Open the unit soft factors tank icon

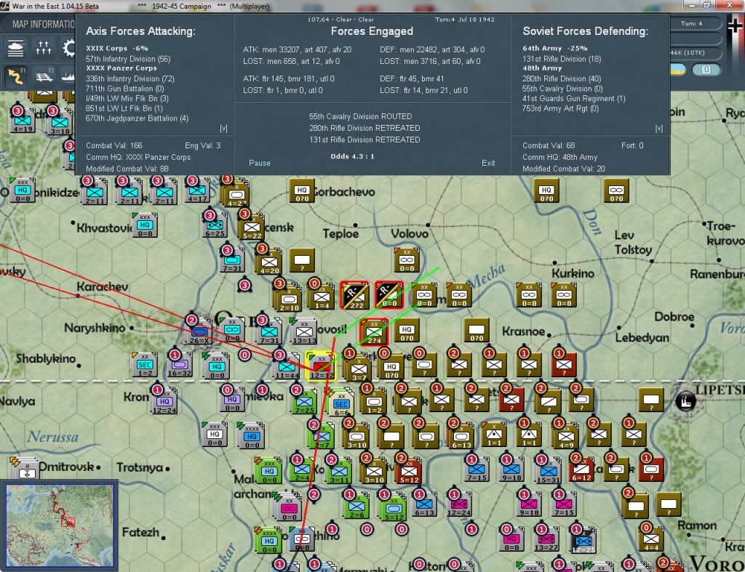tap(15, 48)
